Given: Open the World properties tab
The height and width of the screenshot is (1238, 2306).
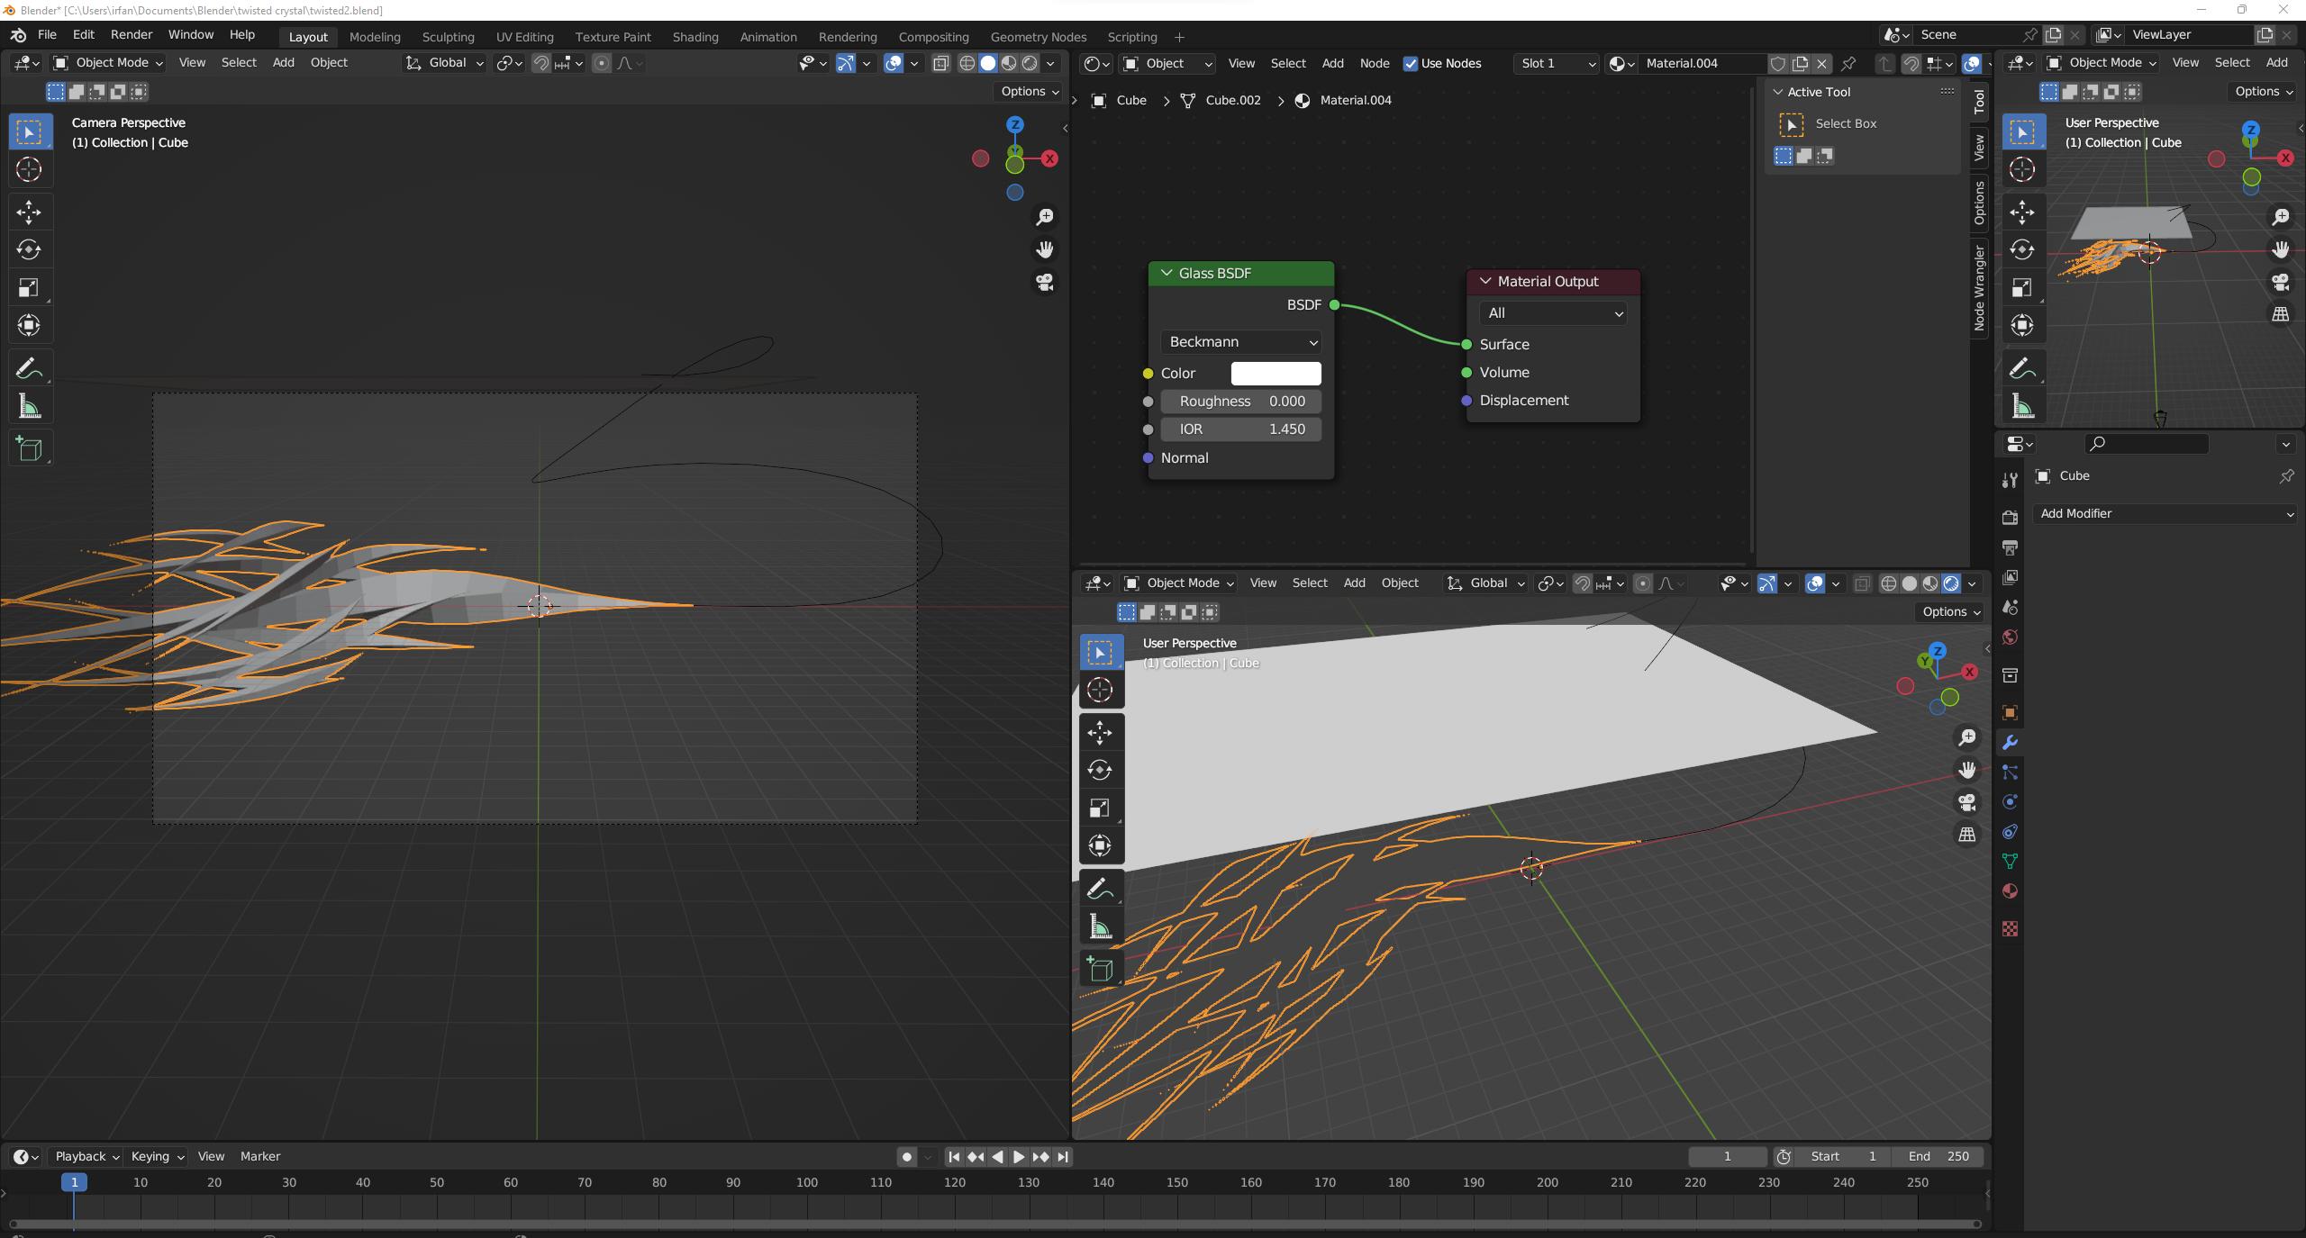Looking at the screenshot, I should 2010,637.
